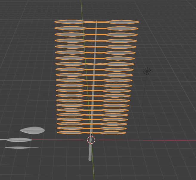The height and width of the screenshot is (180, 196).
Task: Click the thin stalk left of the middle leaf
Action: click(x=3, y=140)
